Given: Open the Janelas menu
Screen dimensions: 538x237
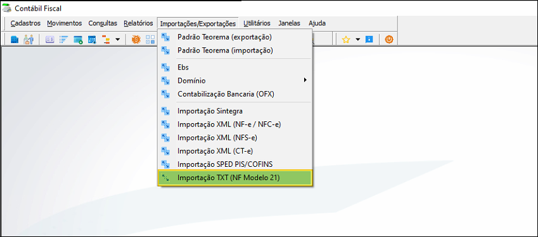Looking at the screenshot, I should click(289, 23).
